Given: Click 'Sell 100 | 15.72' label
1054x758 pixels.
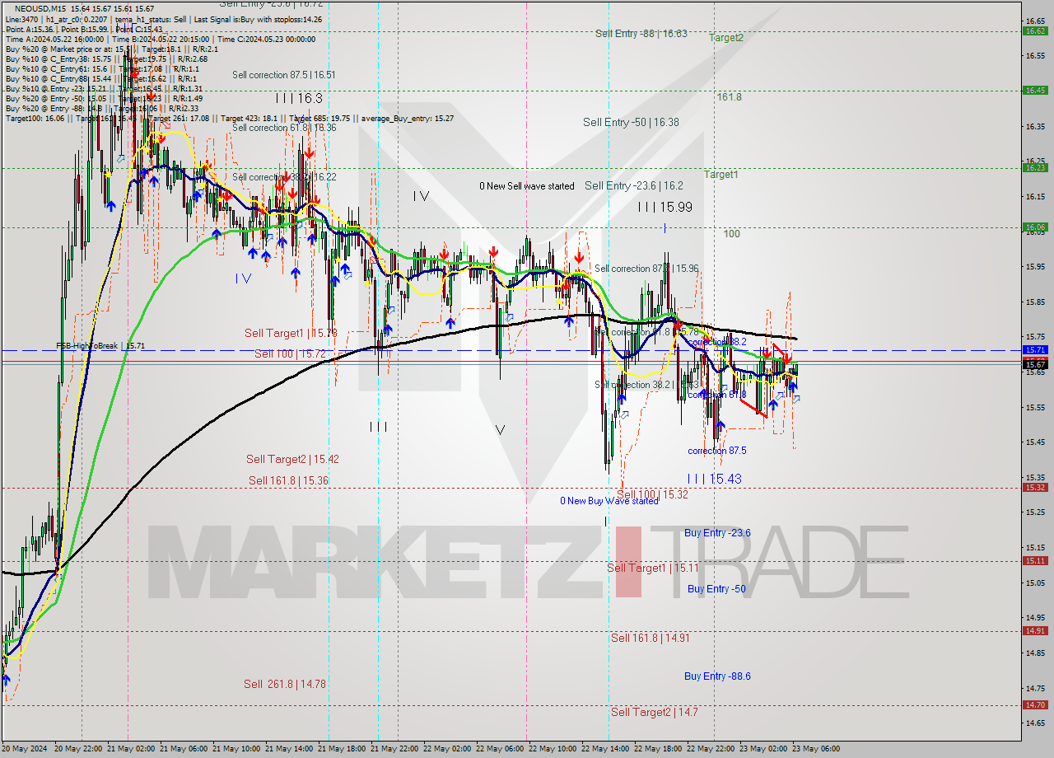Looking at the screenshot, I should tap(290, 353).
